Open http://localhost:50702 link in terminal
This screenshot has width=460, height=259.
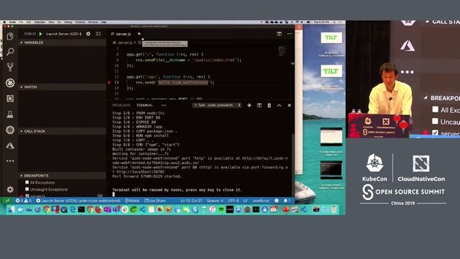(141, 172)
